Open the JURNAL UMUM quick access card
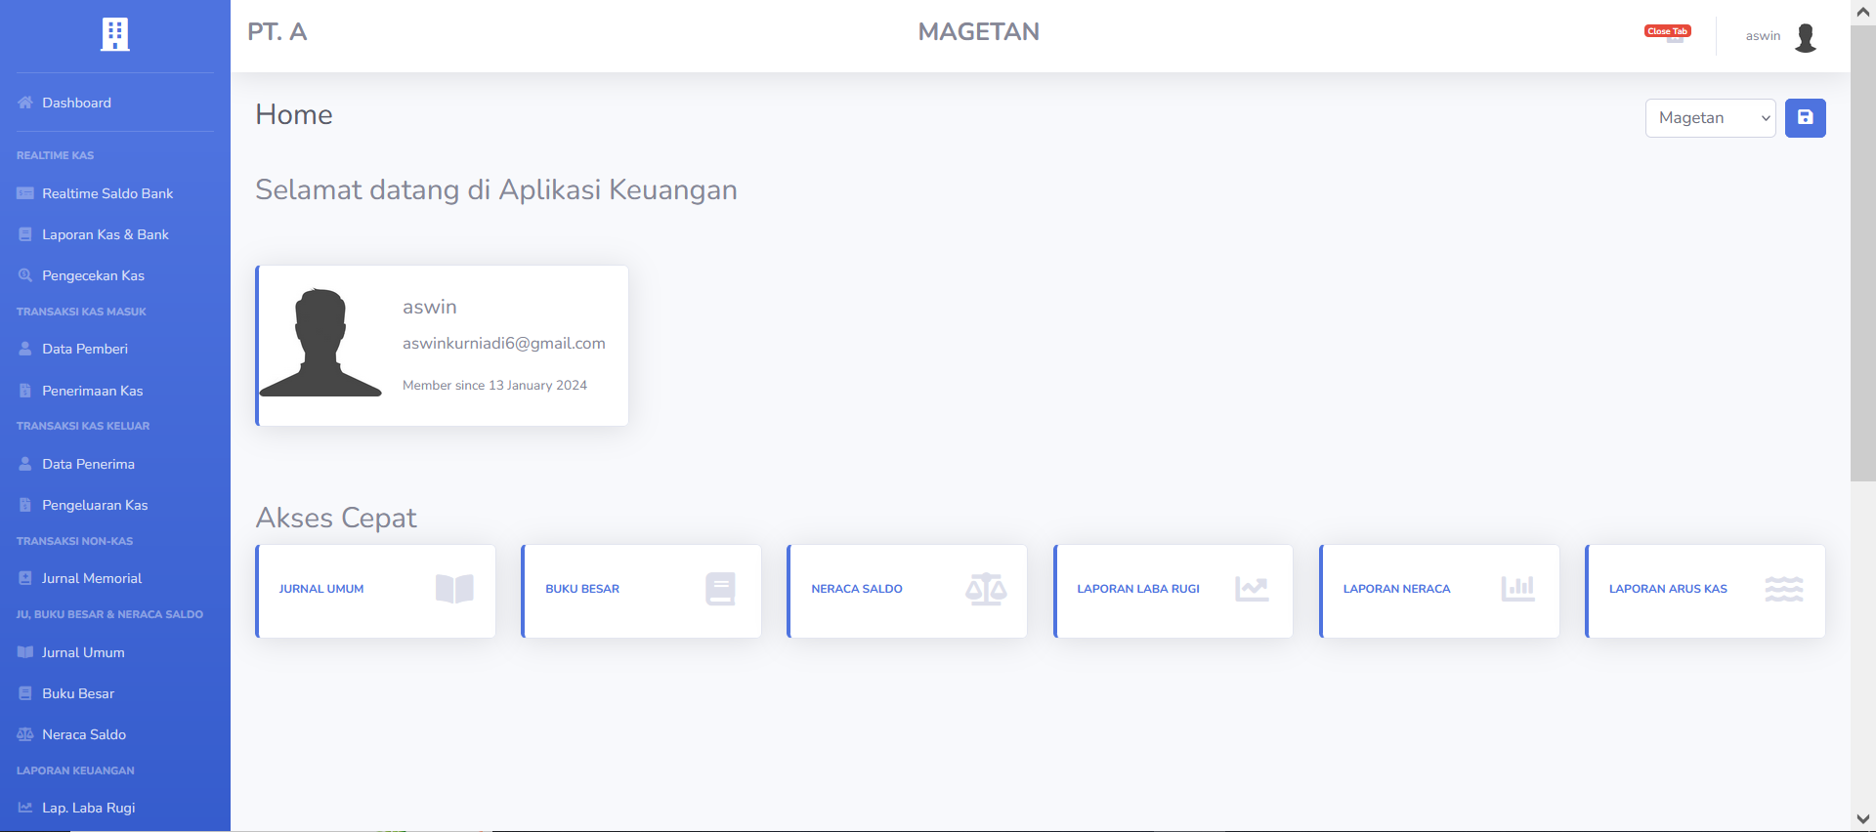Viewport: 1876px width, 832px height. point(375,591)
